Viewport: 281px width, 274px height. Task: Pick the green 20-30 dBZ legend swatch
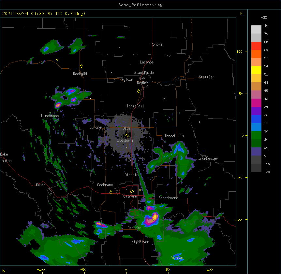click(256, 135)
